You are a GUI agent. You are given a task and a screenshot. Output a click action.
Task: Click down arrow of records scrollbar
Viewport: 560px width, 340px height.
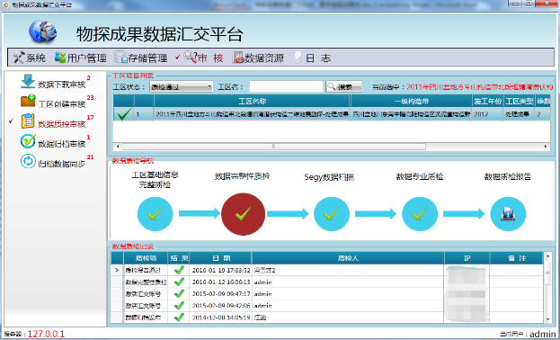(547, 318)
